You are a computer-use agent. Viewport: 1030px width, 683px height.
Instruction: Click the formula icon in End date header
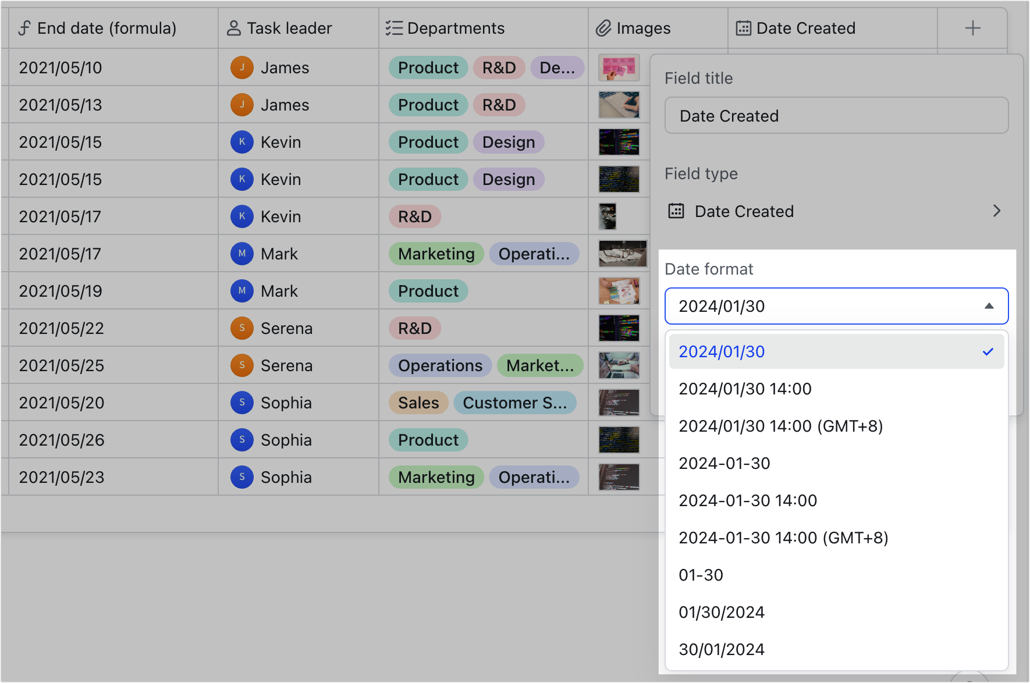point(24,28)
